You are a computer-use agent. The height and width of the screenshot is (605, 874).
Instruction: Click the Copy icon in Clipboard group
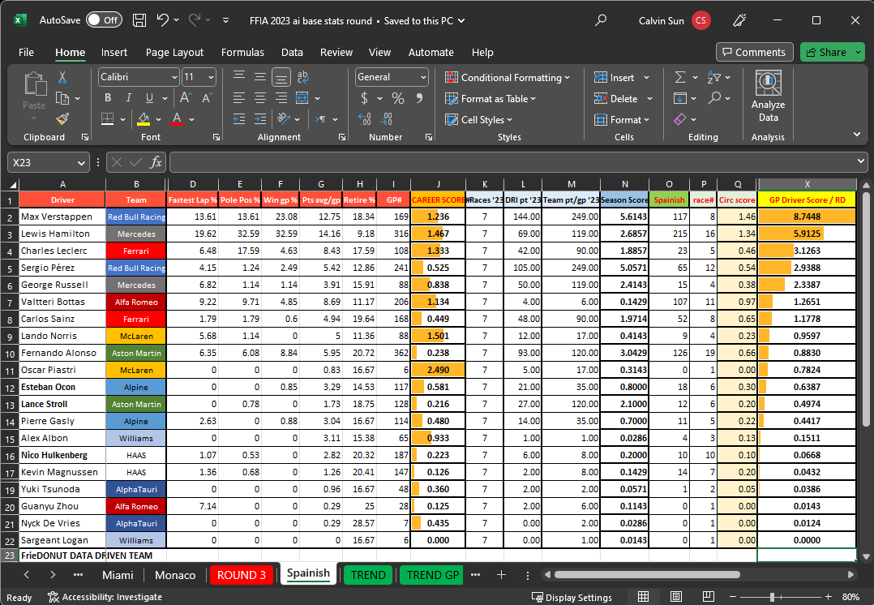tap(62, 99)
